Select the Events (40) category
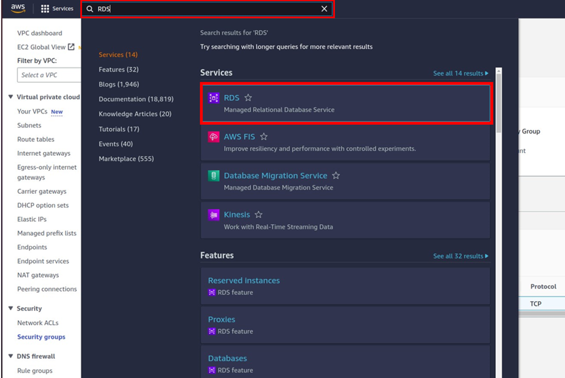 click(115, 144)
